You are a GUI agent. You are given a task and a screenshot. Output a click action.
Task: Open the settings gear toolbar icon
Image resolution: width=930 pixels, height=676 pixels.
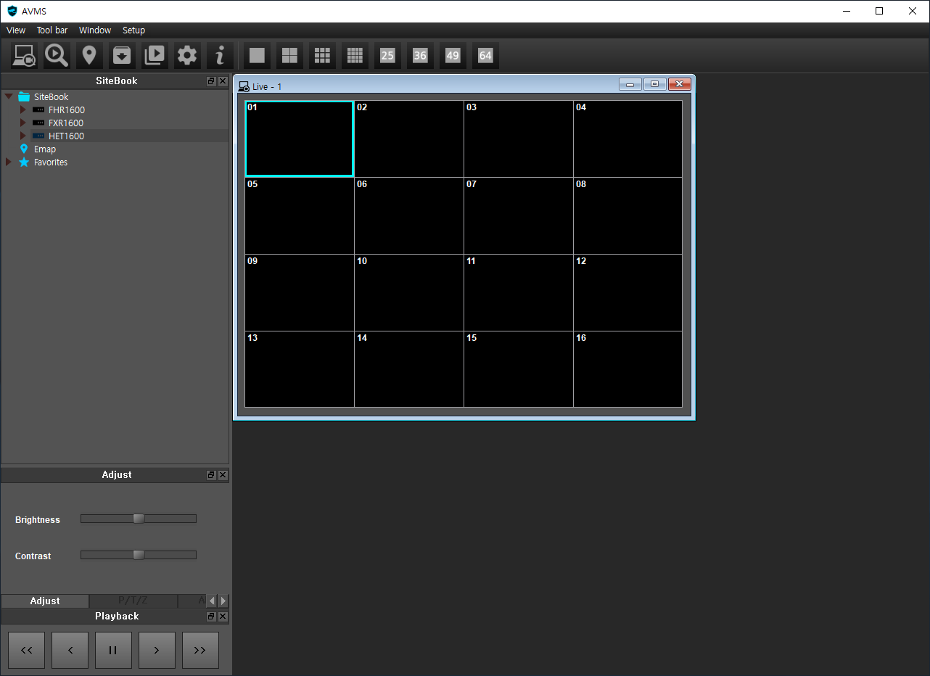pyautogui.click(x=187, y=56)
